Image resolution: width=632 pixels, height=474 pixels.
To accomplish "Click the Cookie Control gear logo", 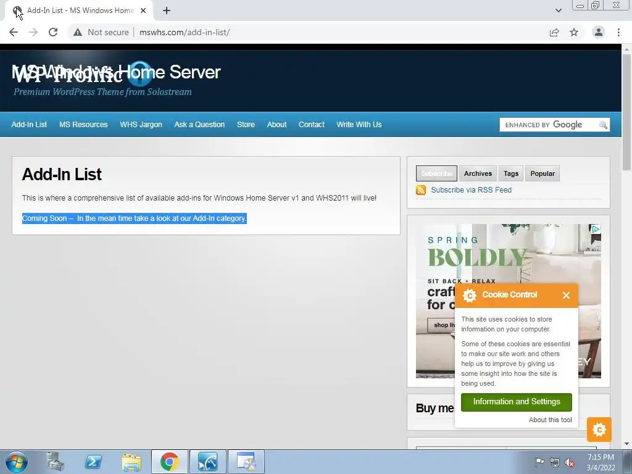I will coord(470,295).
